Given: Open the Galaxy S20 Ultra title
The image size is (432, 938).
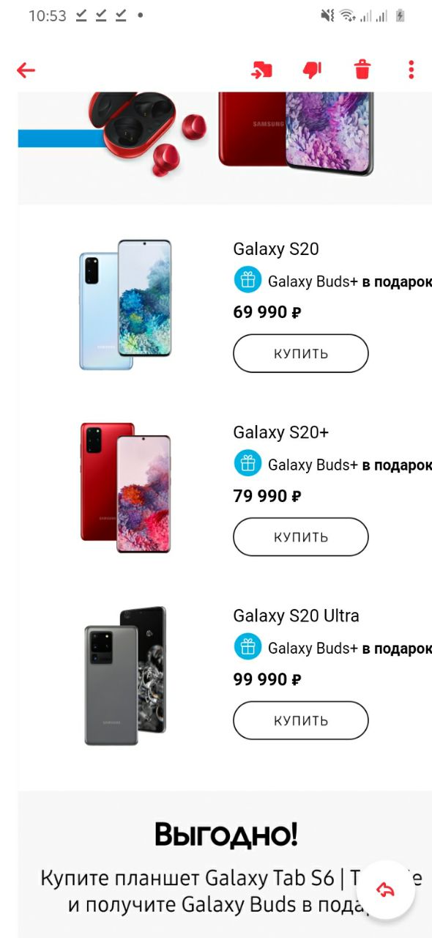Looking at the screenshot, I should click(x=297, y=616).
